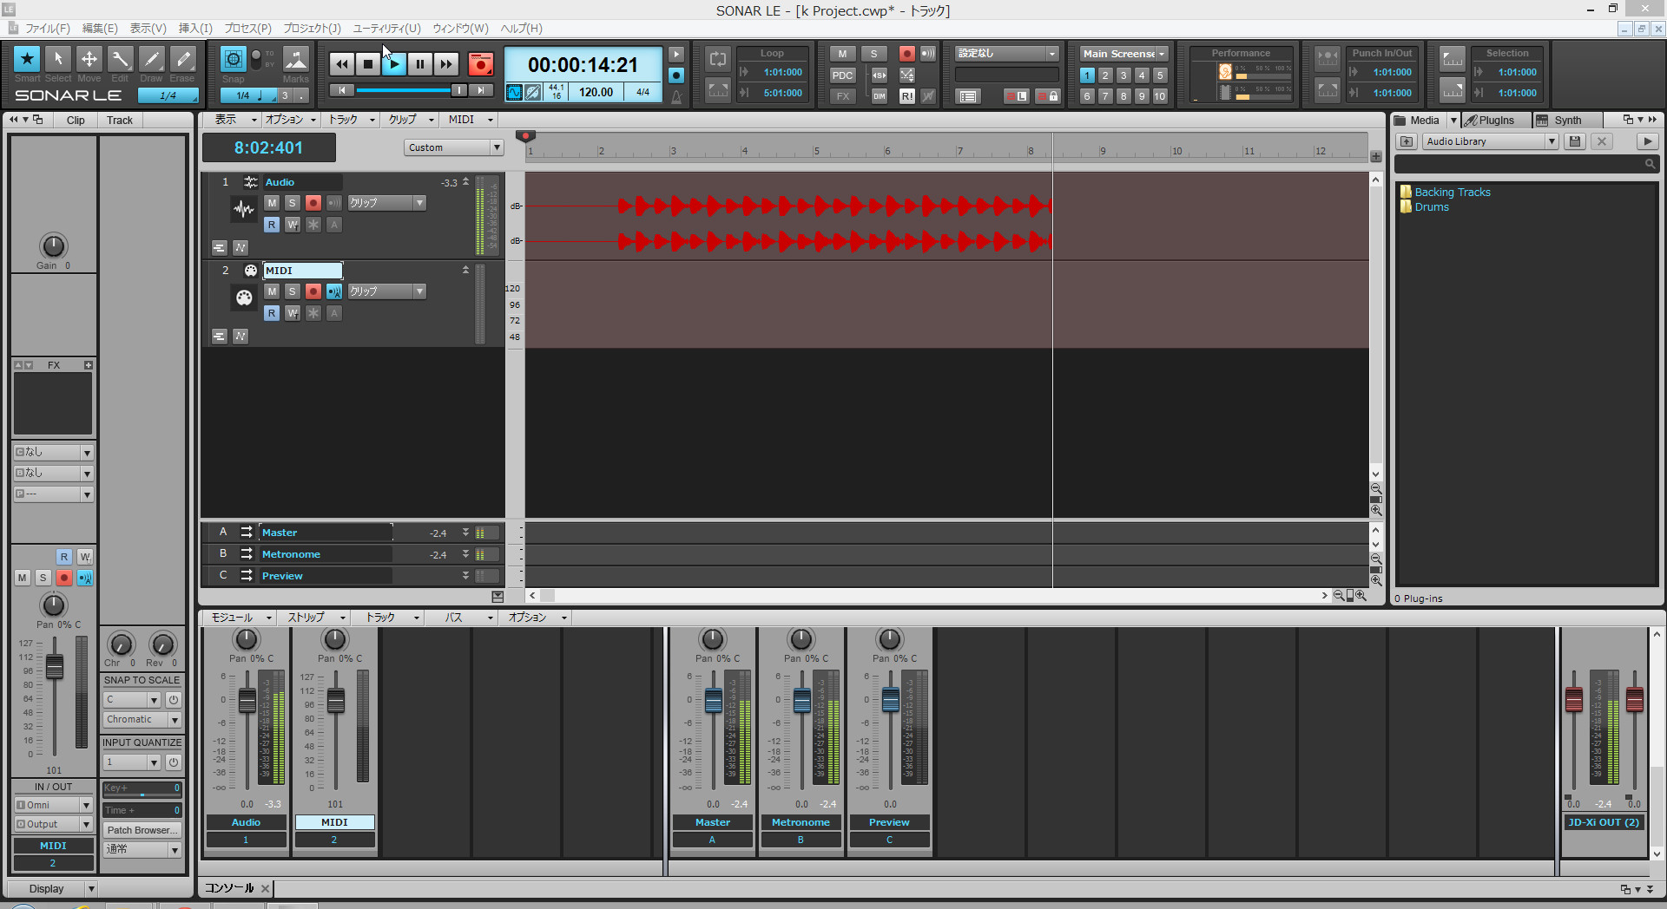Select screenset number 5

(1160, 75)
